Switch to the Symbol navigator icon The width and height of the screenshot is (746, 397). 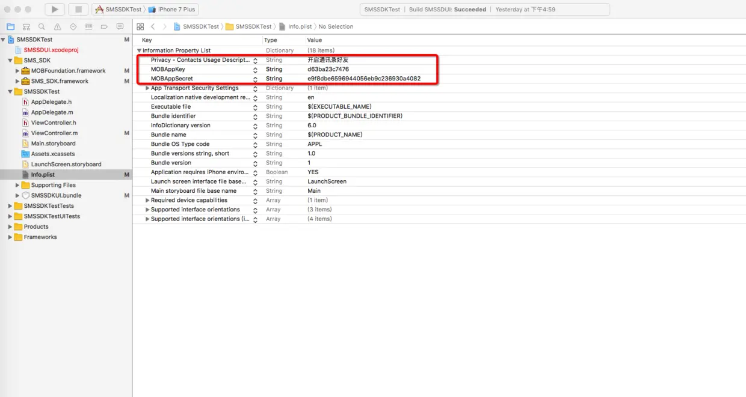click(26, 27)
